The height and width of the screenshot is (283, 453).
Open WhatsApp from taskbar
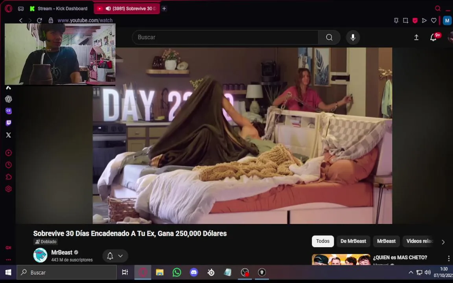click(177, 272)
